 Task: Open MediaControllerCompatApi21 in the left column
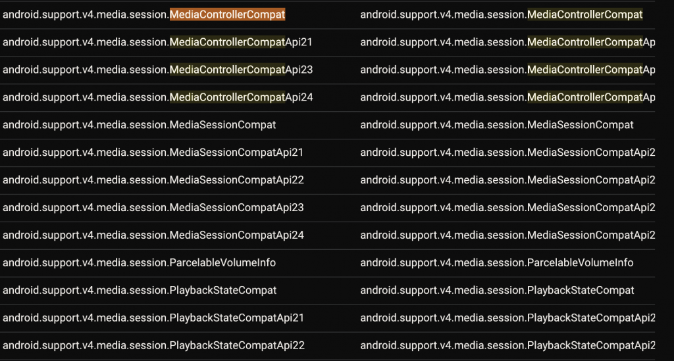pos(157,42)
